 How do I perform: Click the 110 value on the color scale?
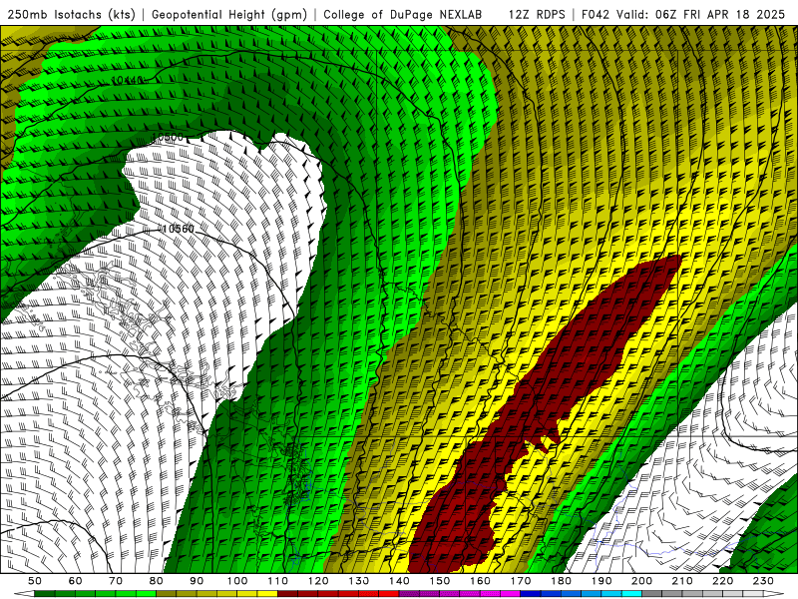point(277,581)
